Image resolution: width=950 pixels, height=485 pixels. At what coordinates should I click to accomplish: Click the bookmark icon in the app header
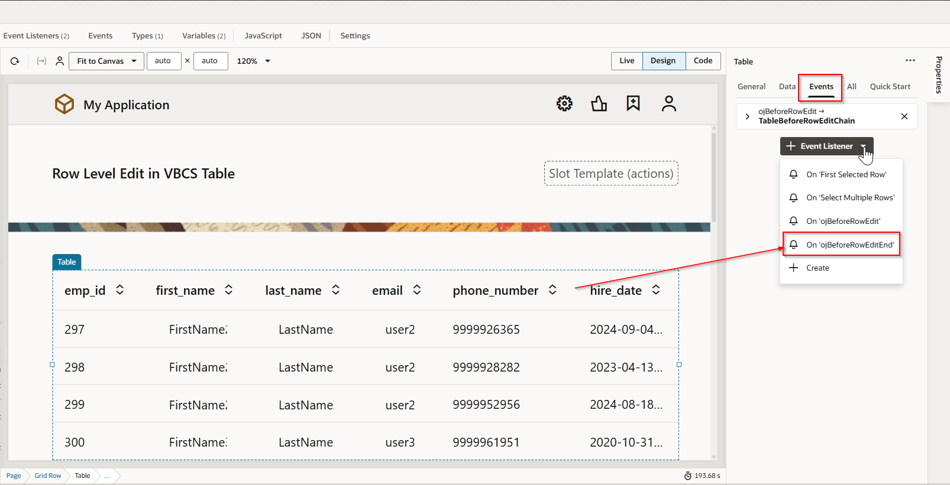(633, 103)
